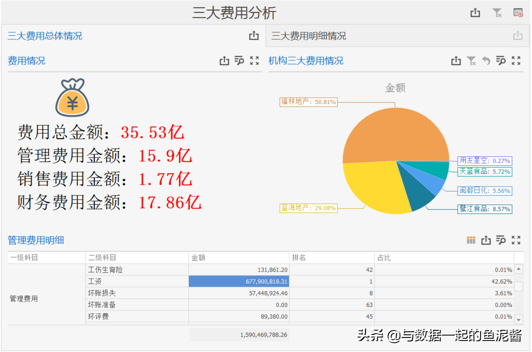
Task: Expand 管理费用明细 to fullscreen
Action: pos(516,240)
